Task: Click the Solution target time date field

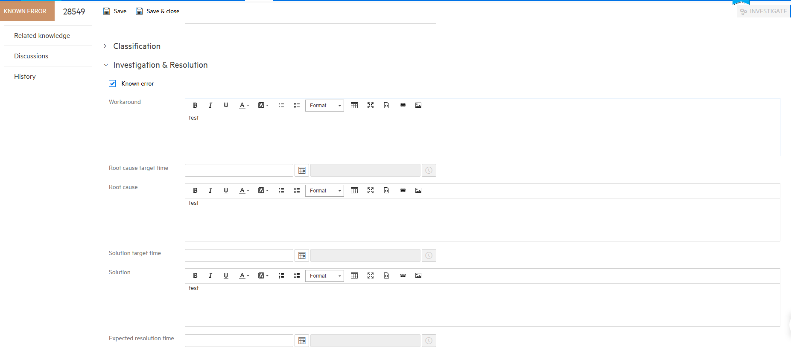Action: point(239,255)
